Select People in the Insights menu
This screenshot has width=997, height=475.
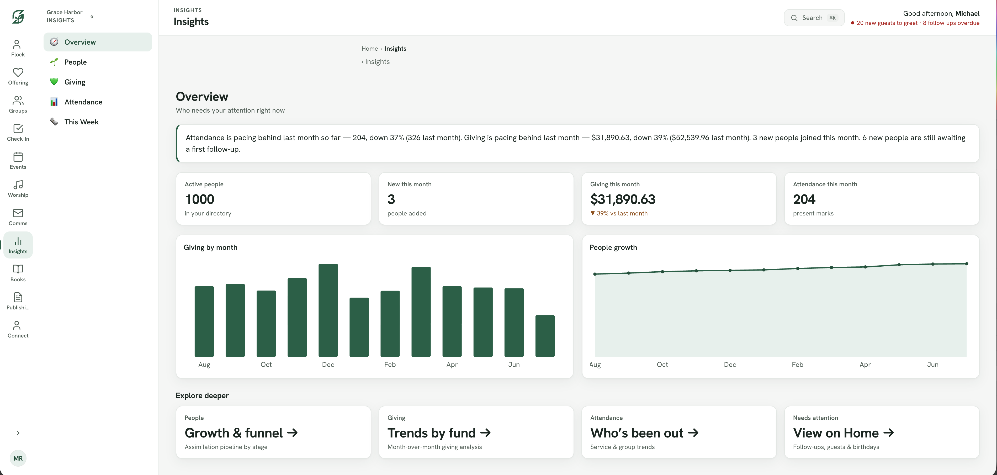click(98, 62)
